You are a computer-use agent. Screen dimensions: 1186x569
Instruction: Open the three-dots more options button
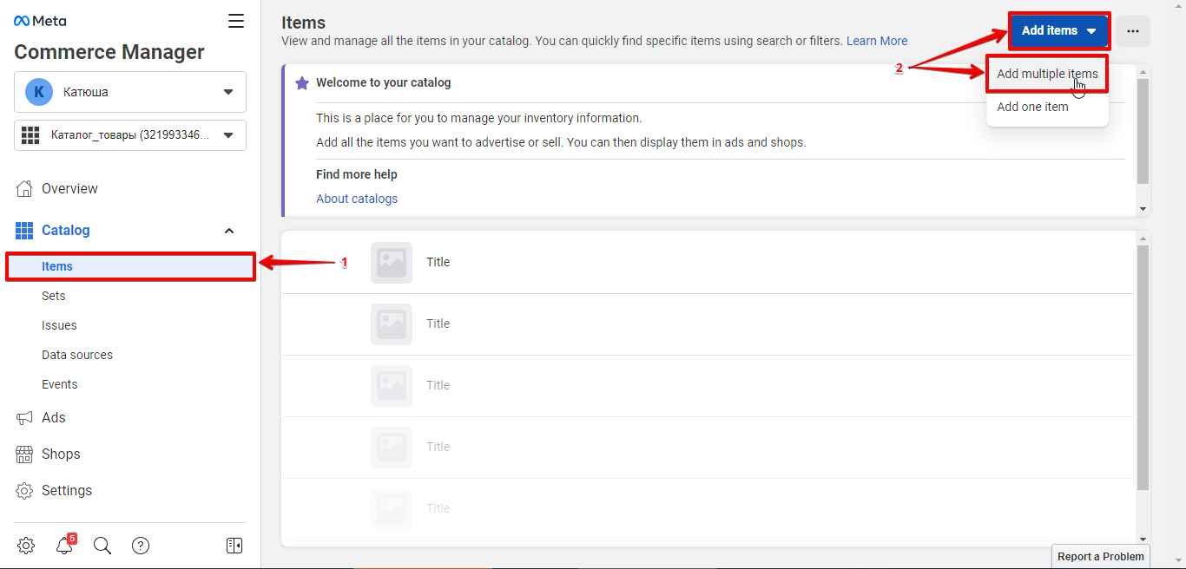1133,31
